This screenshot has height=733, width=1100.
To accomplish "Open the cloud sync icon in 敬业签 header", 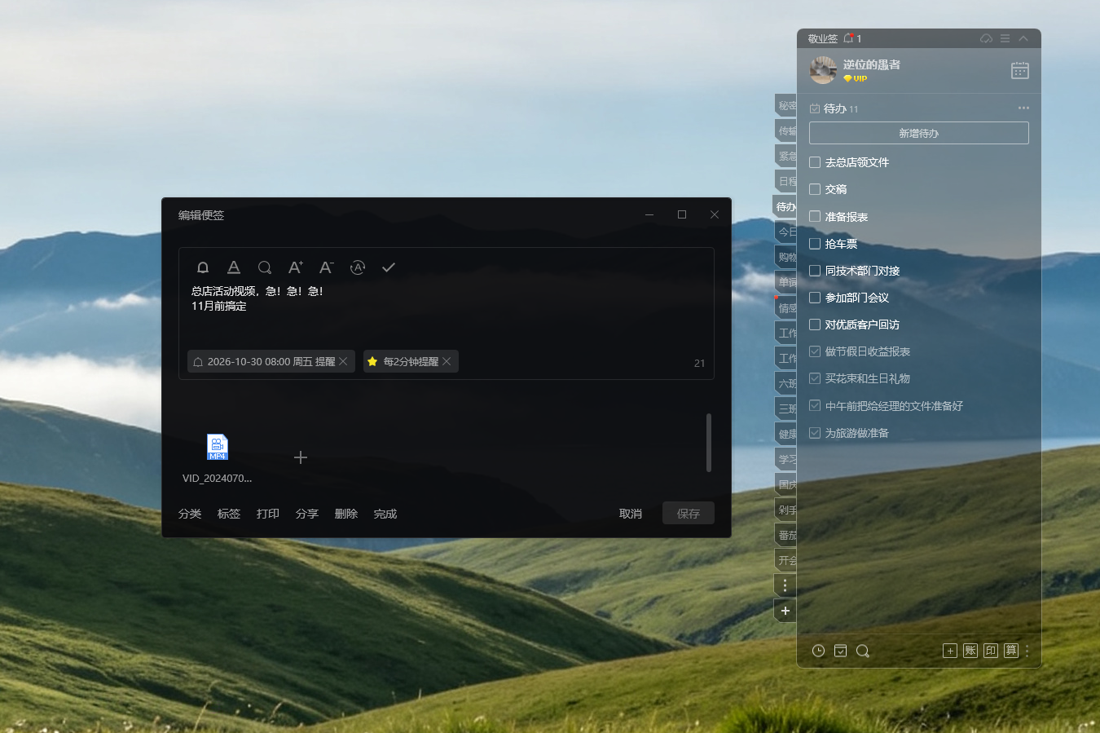I will [x=987, y=38].
